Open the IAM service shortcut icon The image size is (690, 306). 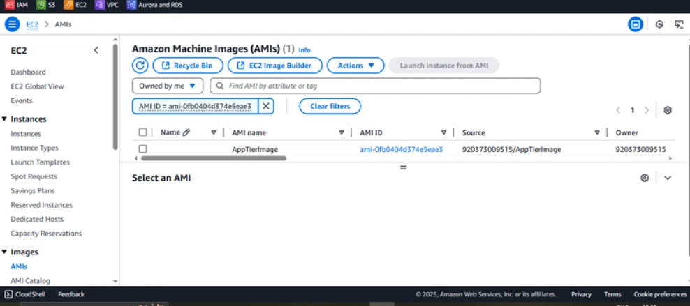click(9, 6)
